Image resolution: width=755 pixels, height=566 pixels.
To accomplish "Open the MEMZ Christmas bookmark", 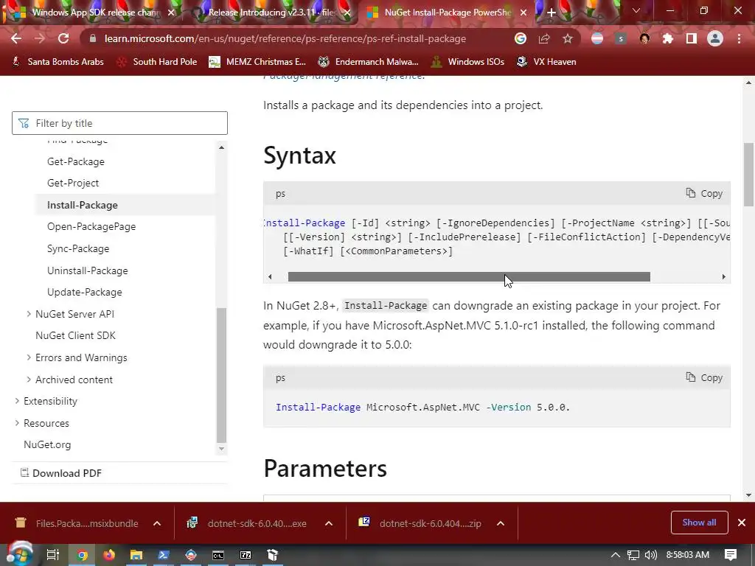I will coord(257,62).
